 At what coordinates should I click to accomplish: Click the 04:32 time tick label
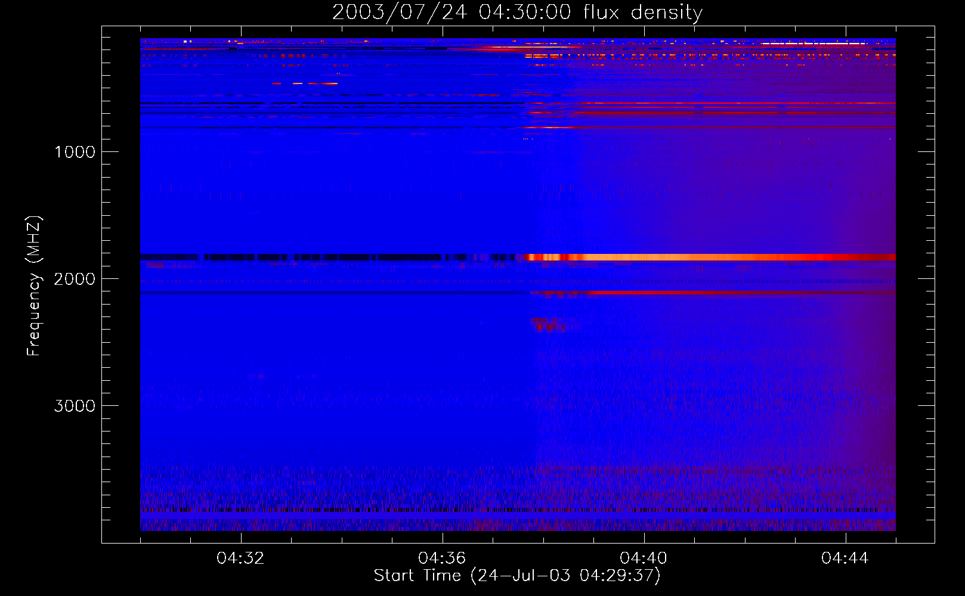[x=241, y=558]
